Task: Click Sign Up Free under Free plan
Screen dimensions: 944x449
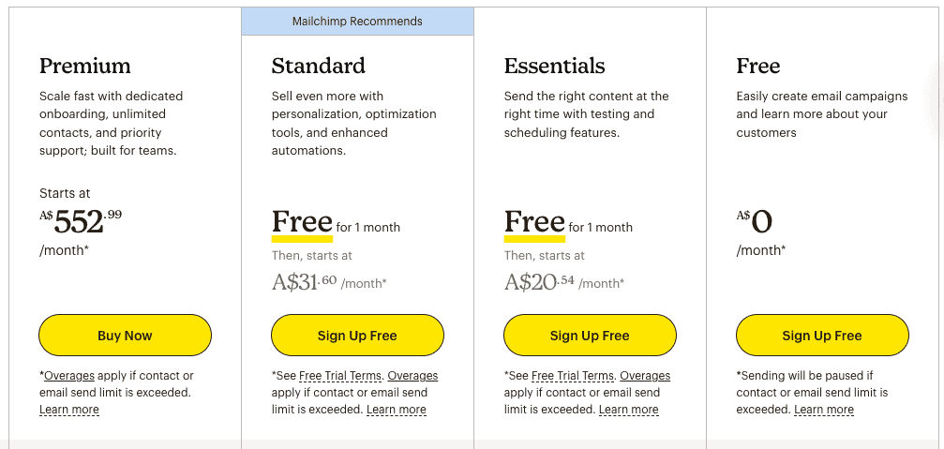Action: tap(822, 336)
